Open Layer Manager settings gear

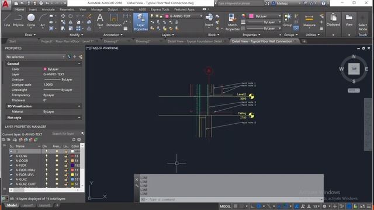[x=79, y=140]
